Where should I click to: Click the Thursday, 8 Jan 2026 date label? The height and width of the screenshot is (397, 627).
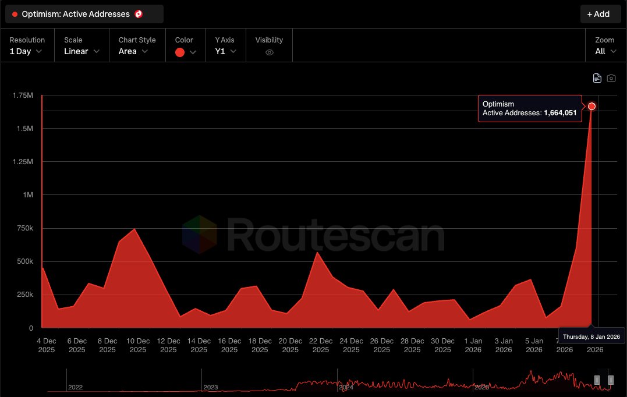point(591,336)
